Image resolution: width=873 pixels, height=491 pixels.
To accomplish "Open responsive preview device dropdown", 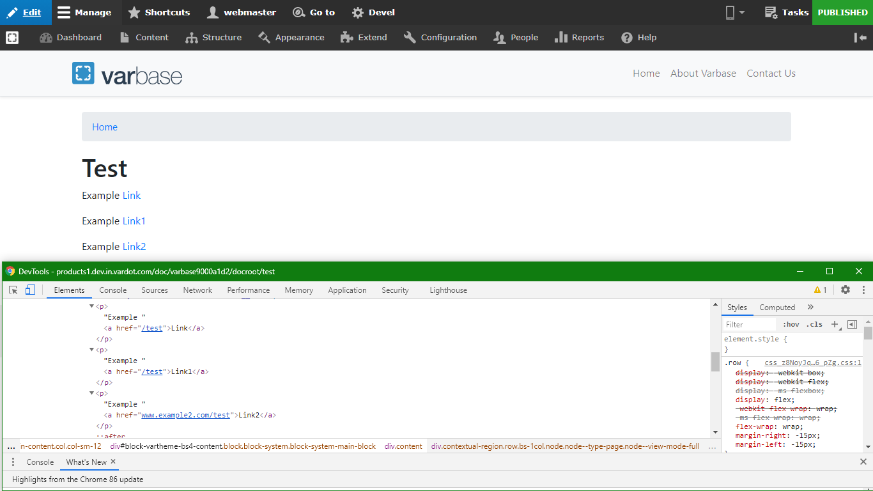I will pyautogui.click(x=735, y=12).
